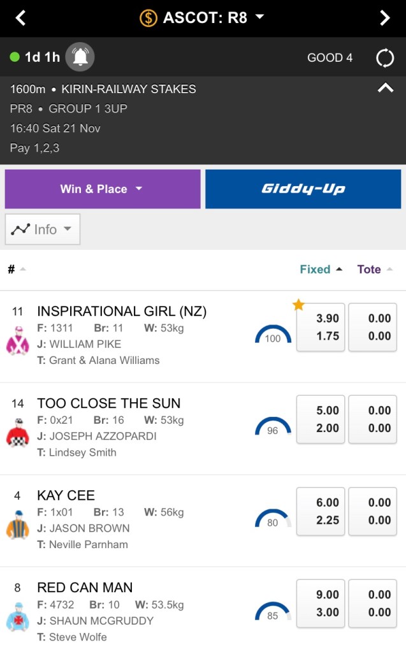Tap Too Close The Sun rating gauge 96
The height and width of the screenshot is (652, 406).
click(273, 427)
